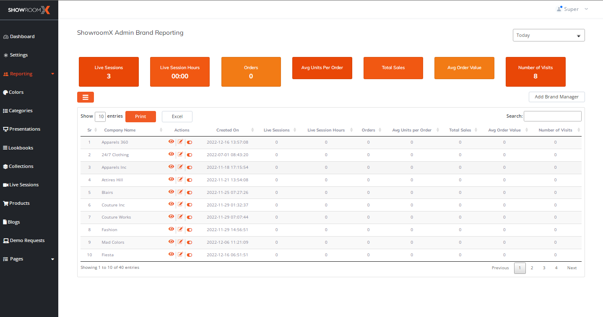Click the edit icon for Apparels 360
Viewport: 603px width, 317px height.
pyautogui.click(x=180, y=142)
